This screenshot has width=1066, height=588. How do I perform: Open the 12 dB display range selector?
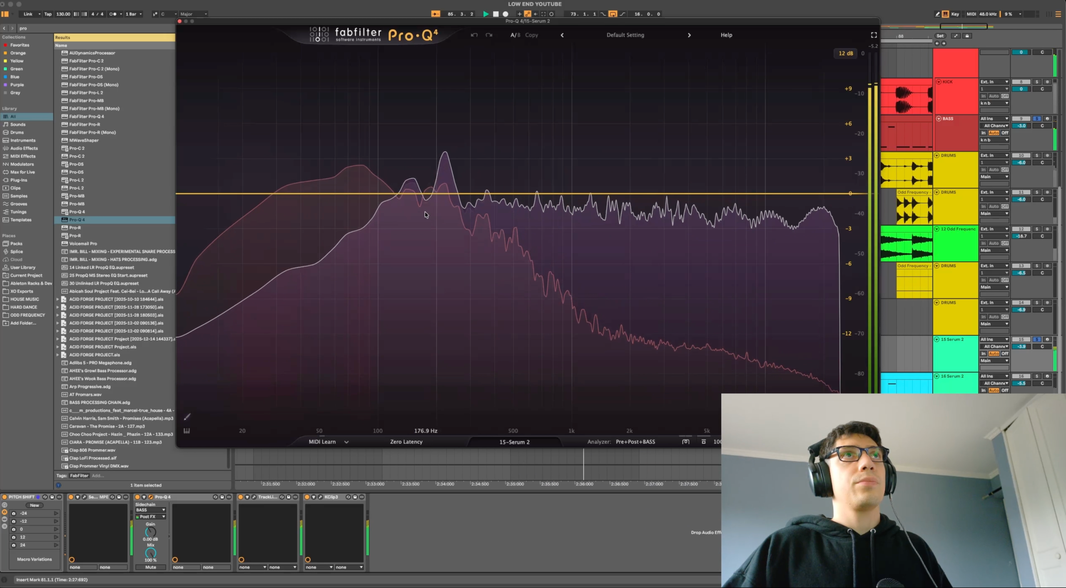845,53
